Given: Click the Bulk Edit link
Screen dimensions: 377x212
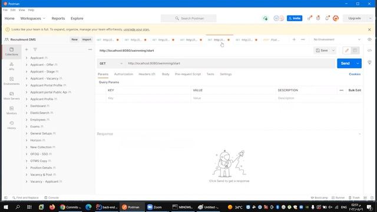Looking at the screenshot, I should [355, 90].
